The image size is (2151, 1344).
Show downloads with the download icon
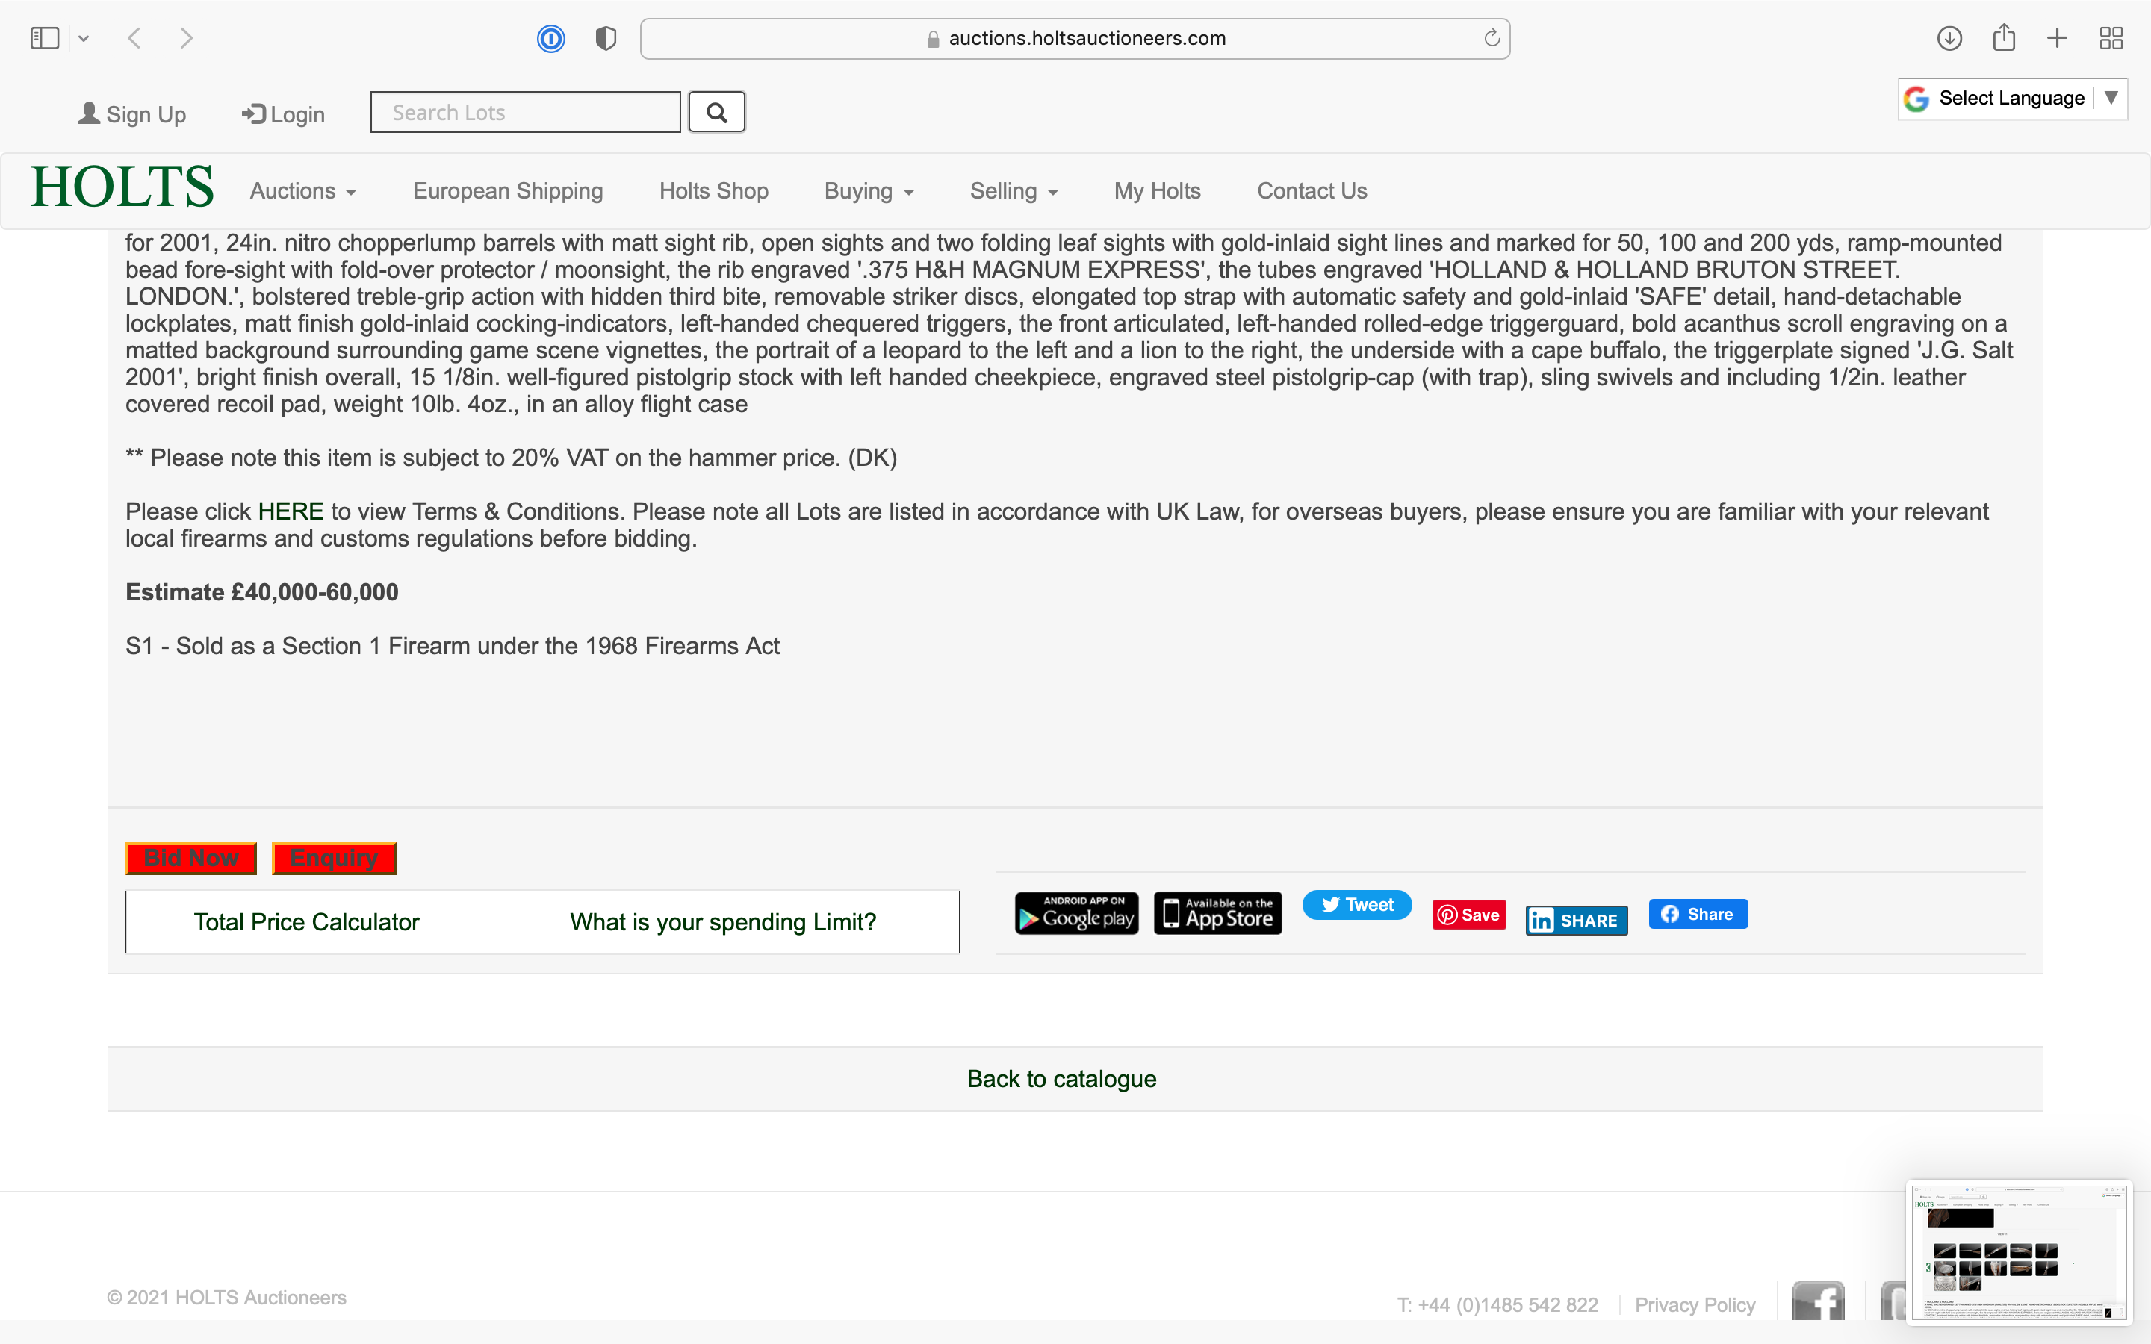(x=1949, y=38)
